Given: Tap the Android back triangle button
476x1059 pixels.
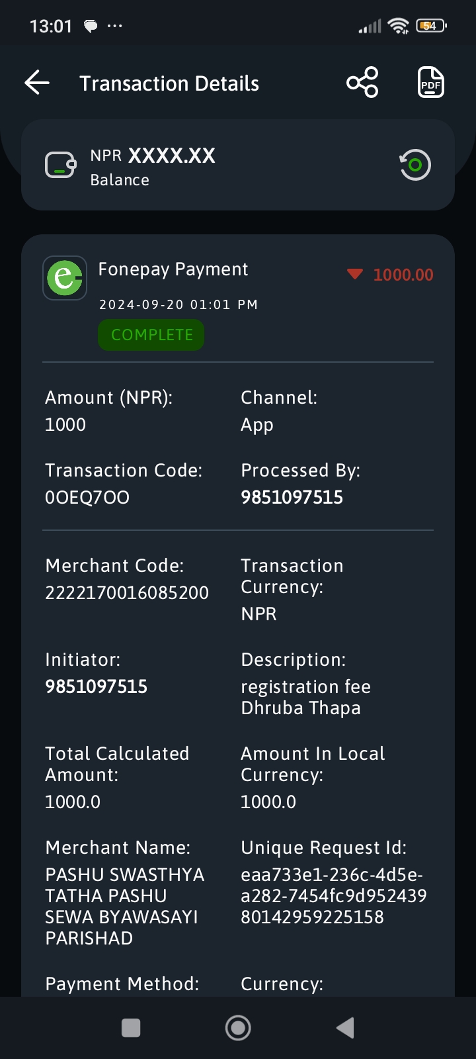Looking at the screenshot, I should click(x=345, y=1028).
